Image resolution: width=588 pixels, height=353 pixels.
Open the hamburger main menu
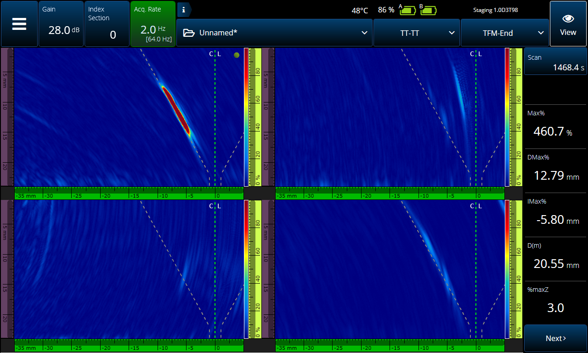click(19, 24)
